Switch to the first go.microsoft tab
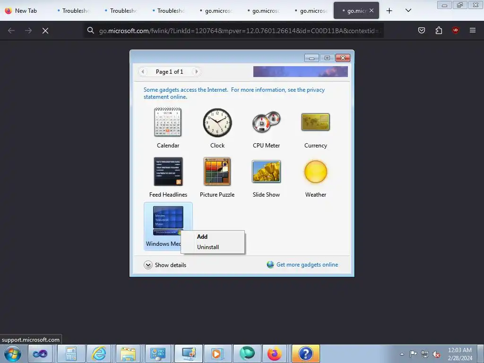This screenshot has width=484, height=363. click(x=216, y=11)
